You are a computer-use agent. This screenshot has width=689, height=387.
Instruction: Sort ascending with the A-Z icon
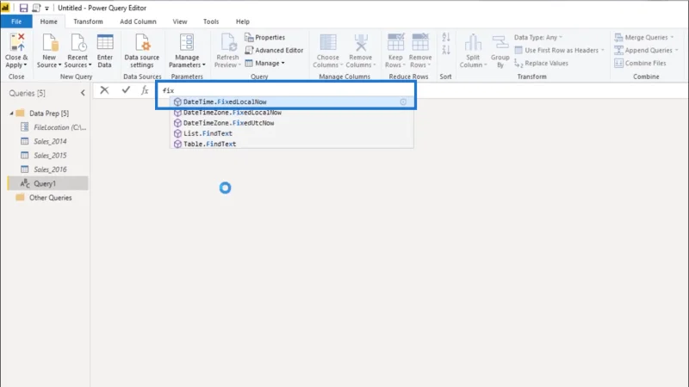[x=446, y=37]
